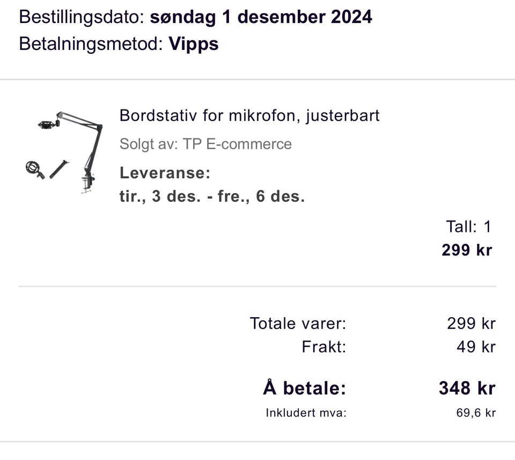This screenshot has height=460, width=515.
Task: Click the quantity text "Tall: 1"
Action: point(468,227)
